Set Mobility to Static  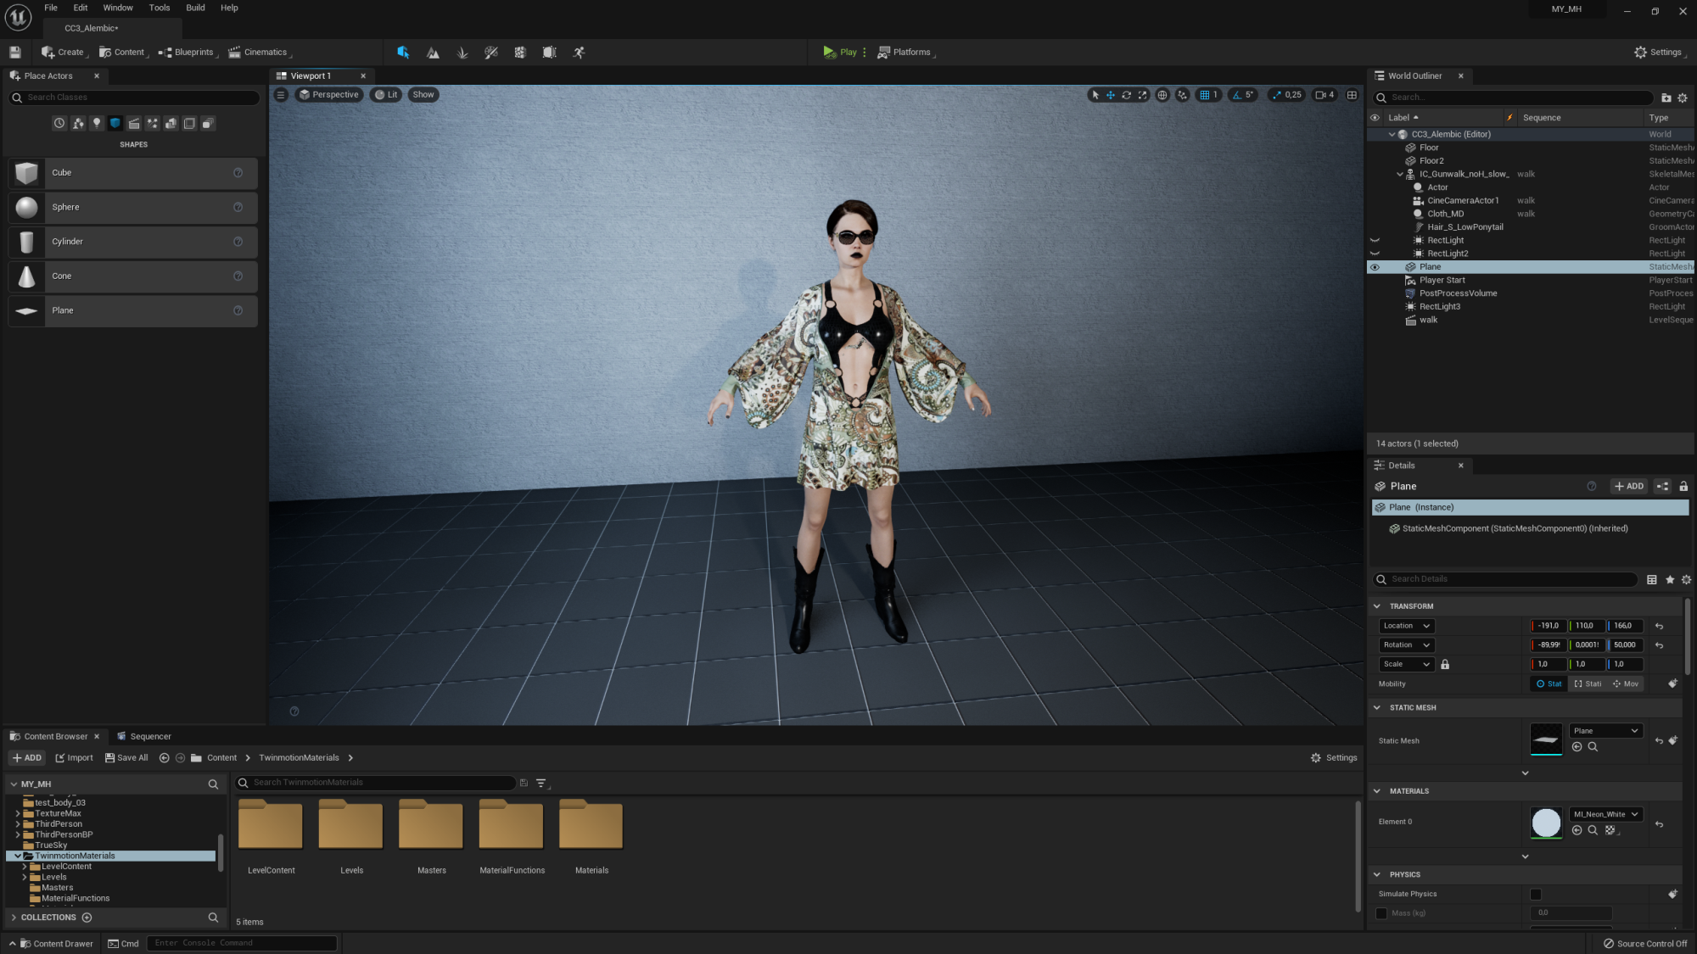[x=1549, y=684]
